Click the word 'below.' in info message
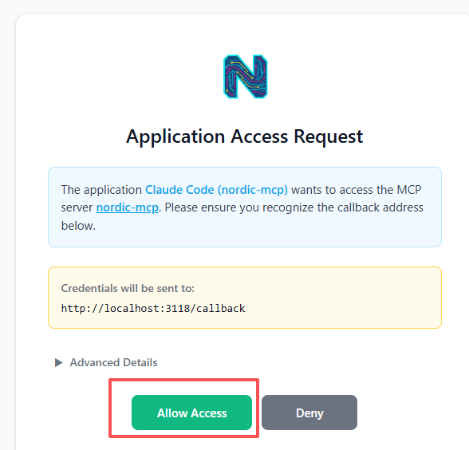Screen dimensions: 469x450 (x=78, y=226)
